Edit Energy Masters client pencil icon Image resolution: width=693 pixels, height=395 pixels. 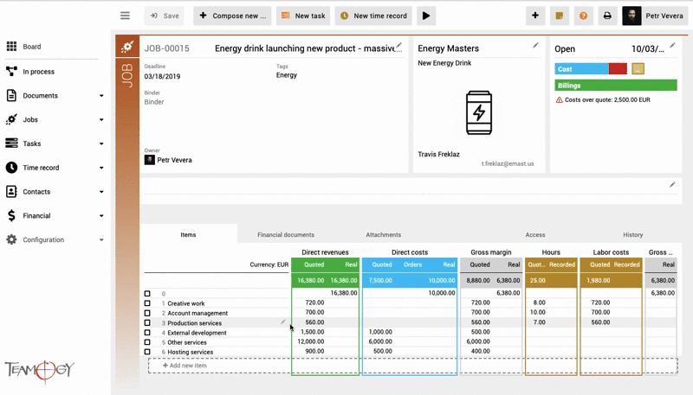click(535, 45)
